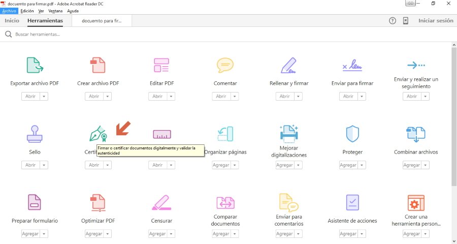
Task: Click the scrollbar up arrow
Action: [x=454, y=45]
